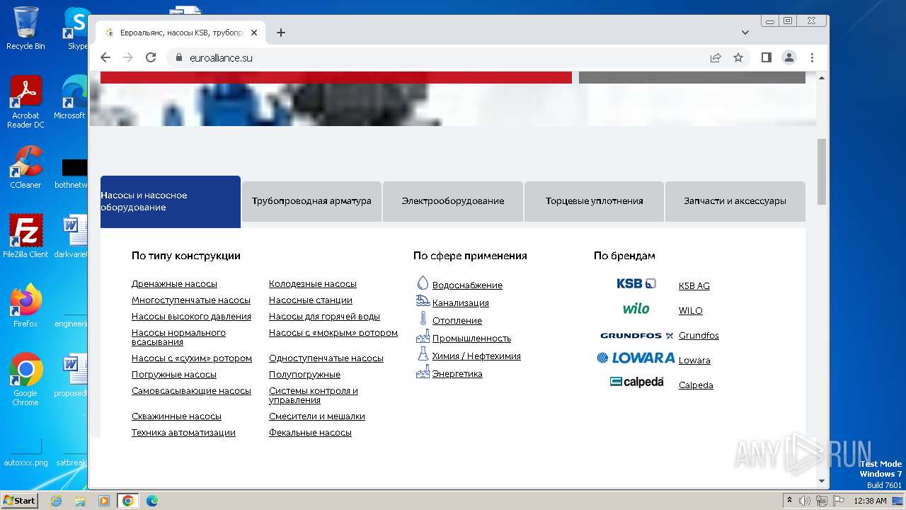
Task: Open Смесители и мешалки link
Action: (x=317, y=416)
